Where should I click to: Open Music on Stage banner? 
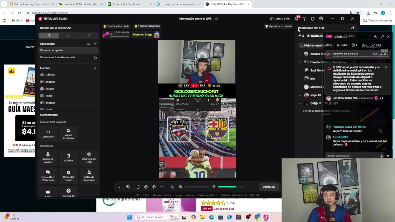(x=146, y=35)
